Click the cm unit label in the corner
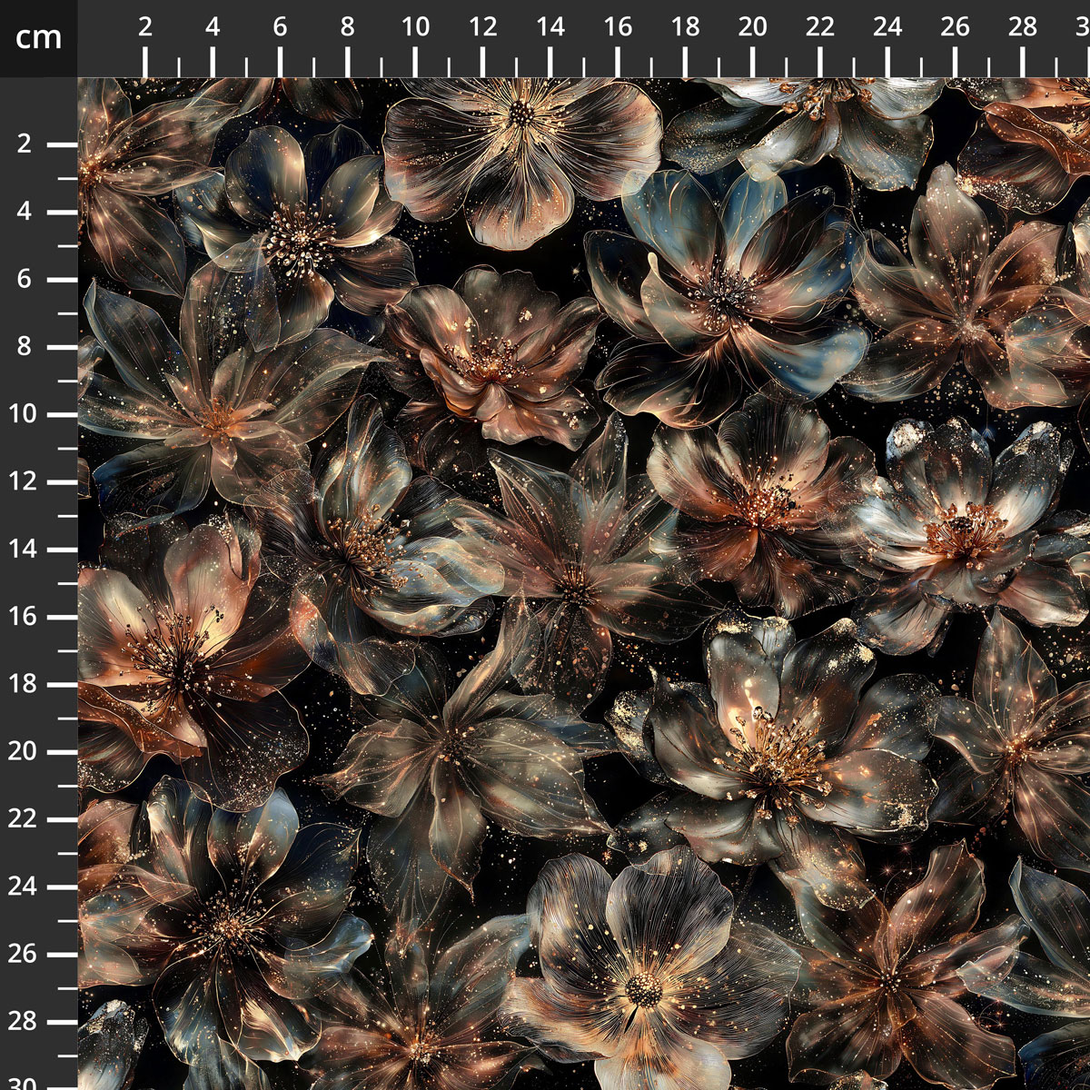This screenshot has height=1090, width=1090. click(38, 38)
